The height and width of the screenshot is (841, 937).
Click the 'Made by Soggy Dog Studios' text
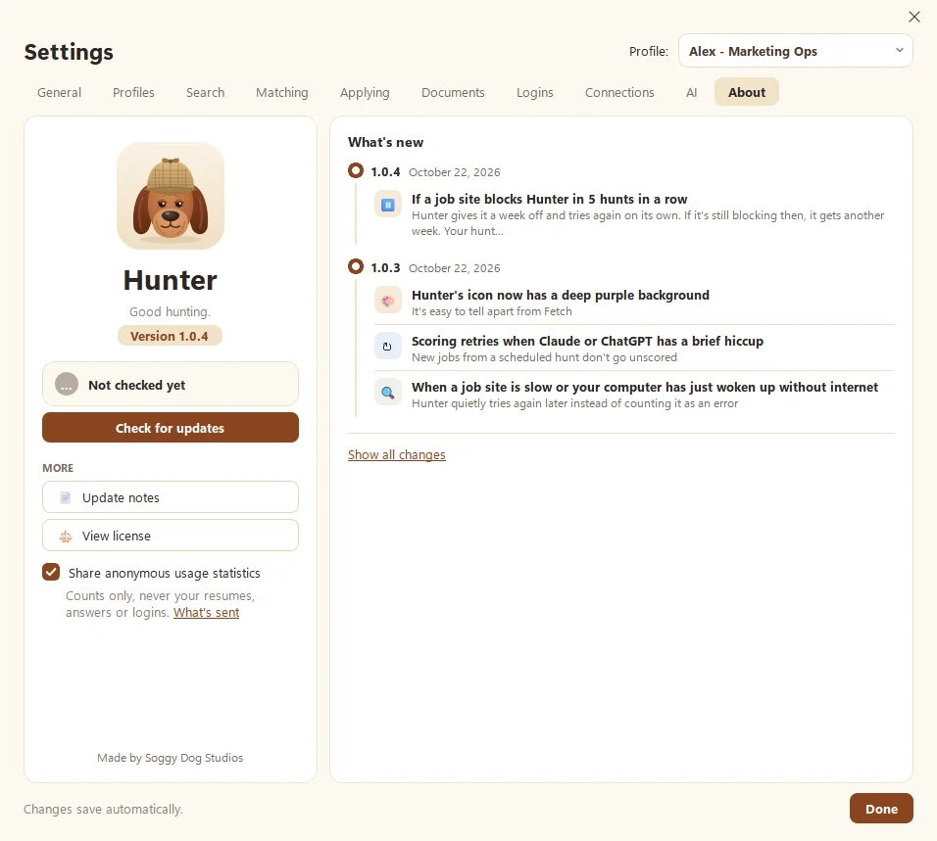point(171,758)
